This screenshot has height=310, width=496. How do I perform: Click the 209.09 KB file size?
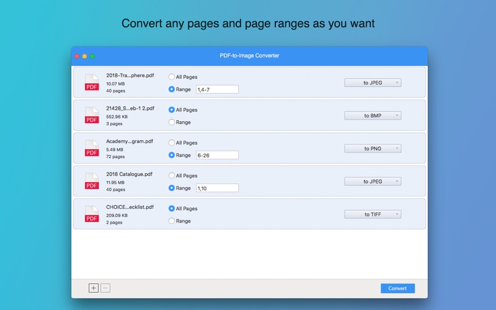click(x=117, y=215)
